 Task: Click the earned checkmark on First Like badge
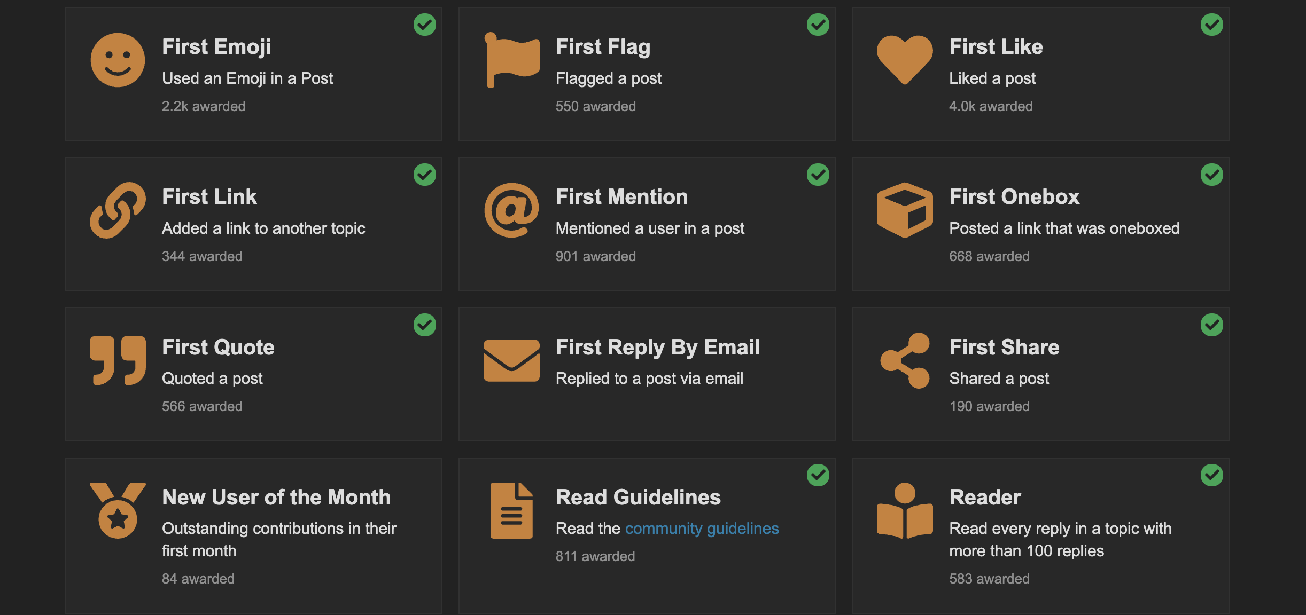(1212, 25)
